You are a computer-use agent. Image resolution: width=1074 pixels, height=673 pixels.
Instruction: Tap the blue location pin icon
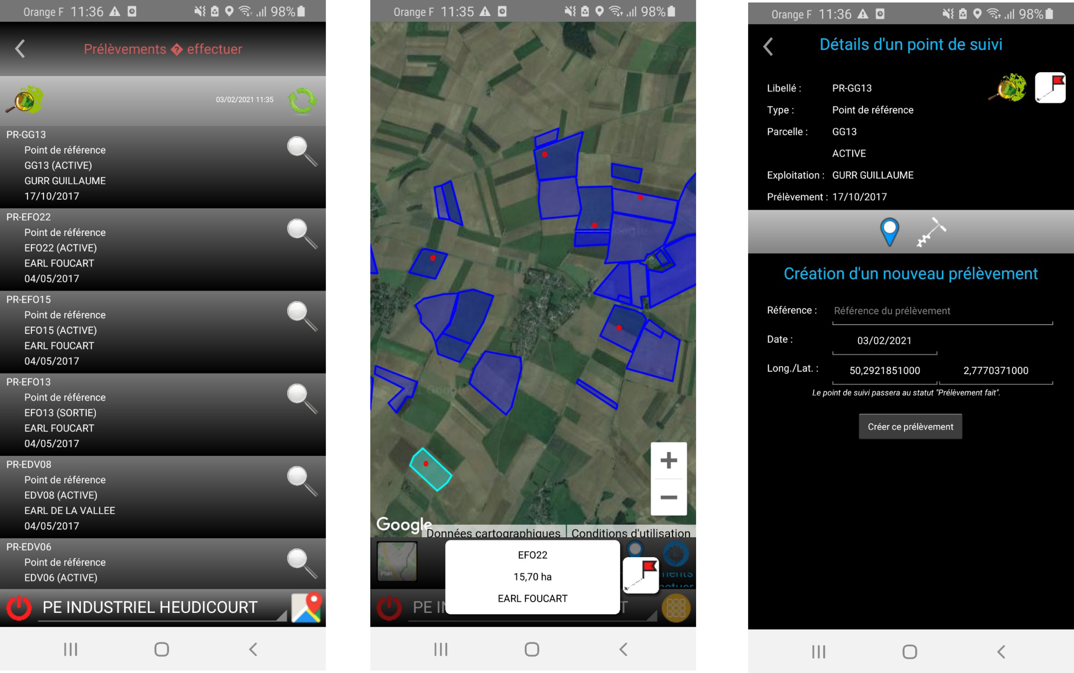(x=889, y=231)
